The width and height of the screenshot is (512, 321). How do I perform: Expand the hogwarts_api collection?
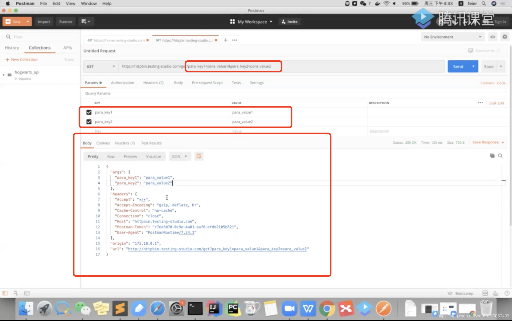[x=4, y=75]
